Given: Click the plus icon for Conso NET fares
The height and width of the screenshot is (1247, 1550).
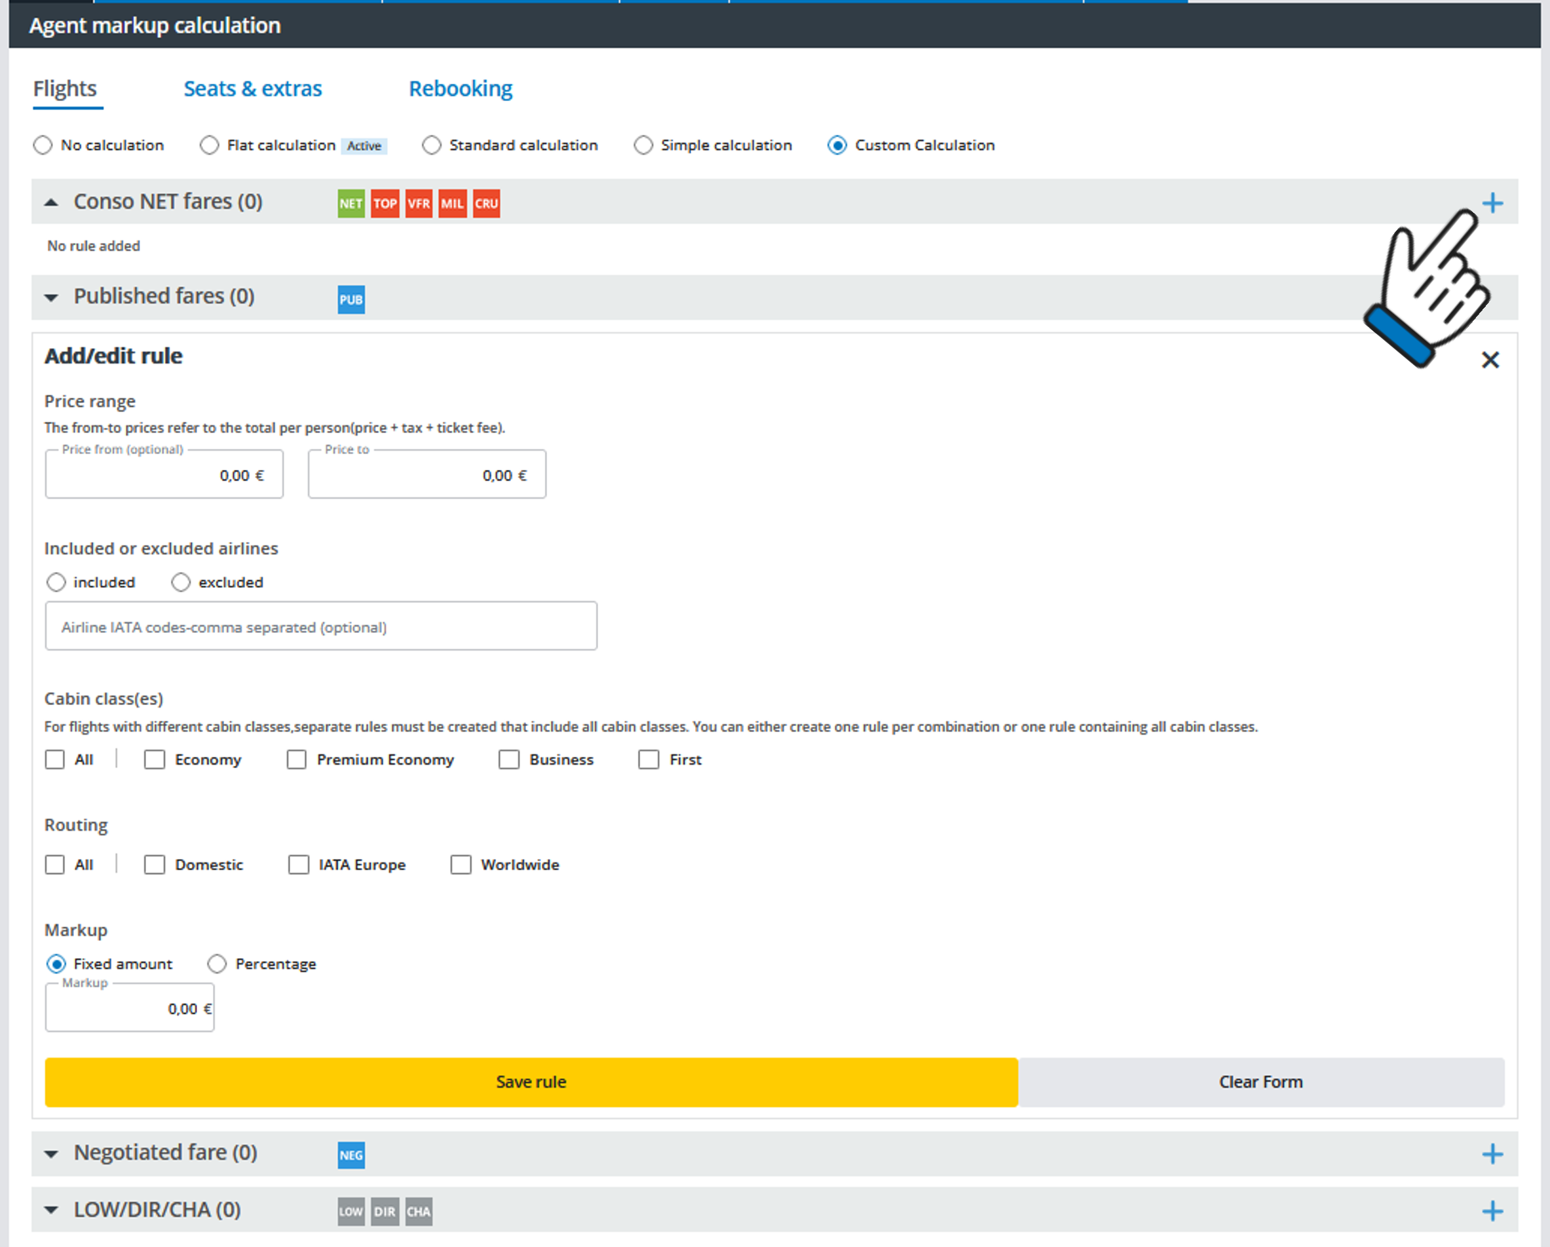Looking at the screenshot, I should [x=1492, y=202].
